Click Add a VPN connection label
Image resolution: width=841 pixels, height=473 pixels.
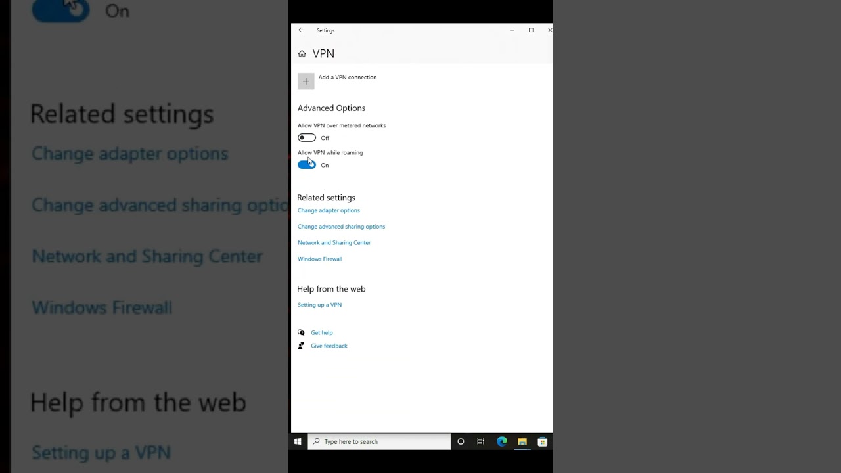tap(348, 78)
